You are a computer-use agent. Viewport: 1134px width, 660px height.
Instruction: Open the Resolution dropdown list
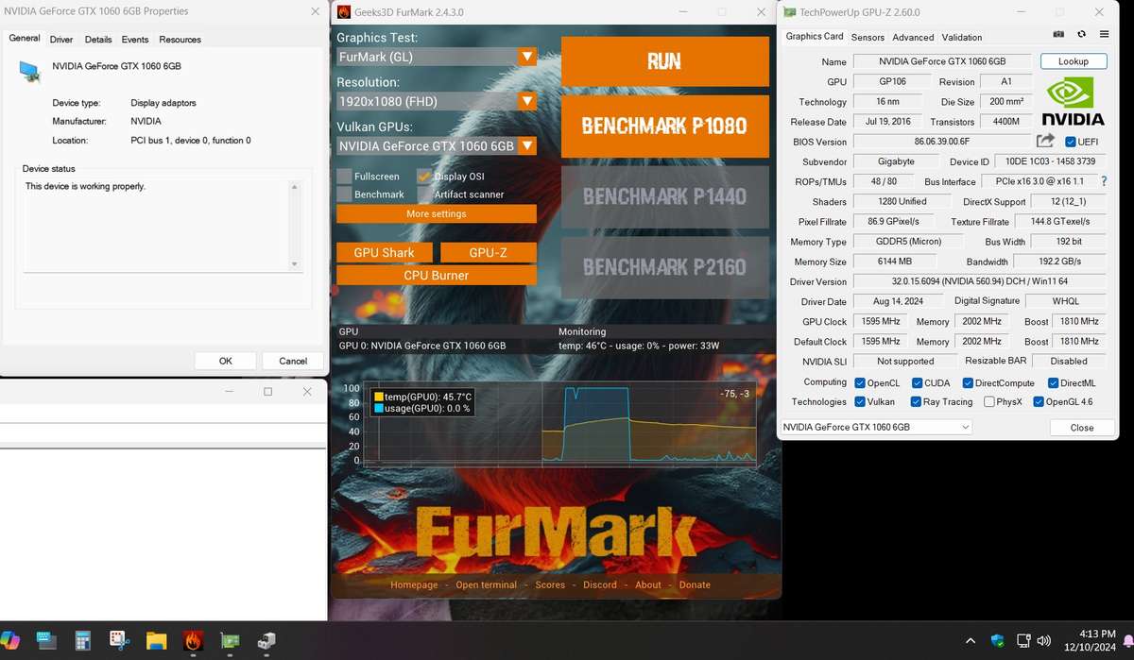pos(527,101)
